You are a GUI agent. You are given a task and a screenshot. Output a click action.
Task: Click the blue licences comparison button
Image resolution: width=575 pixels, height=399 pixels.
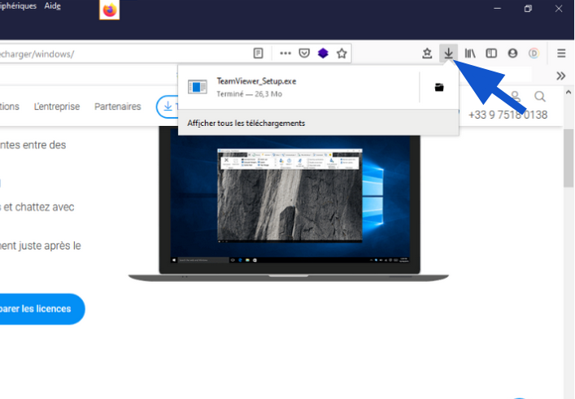pyautogui.click(x=41, y=309)
